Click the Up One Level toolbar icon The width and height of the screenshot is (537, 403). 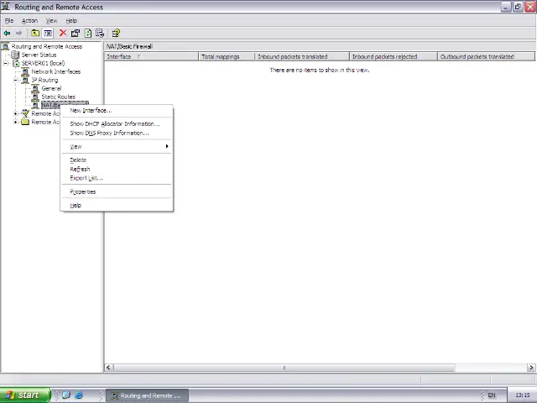click(34, 33)
